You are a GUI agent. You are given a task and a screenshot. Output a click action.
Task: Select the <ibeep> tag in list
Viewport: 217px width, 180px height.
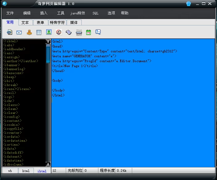[10, 77]
